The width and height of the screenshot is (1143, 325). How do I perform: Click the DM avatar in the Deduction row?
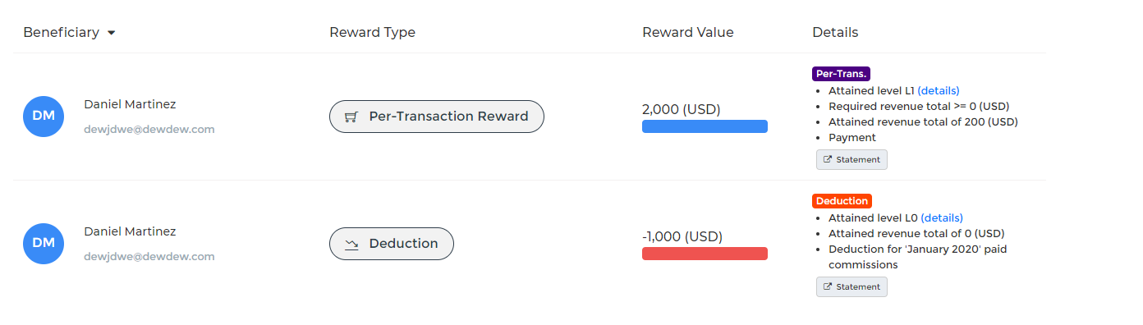click(44, 244)
